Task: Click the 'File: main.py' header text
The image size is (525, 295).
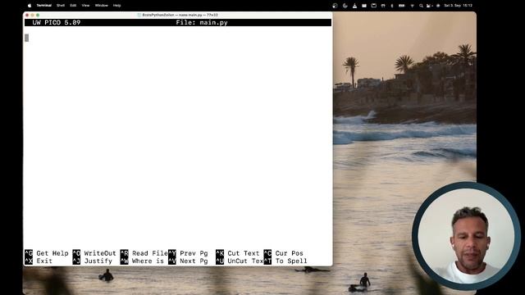Action: [202, 23]
